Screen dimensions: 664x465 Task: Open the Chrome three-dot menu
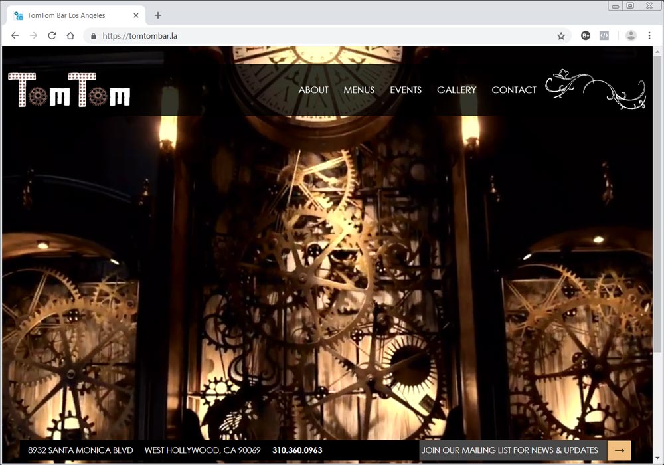(x=649, y=36)
